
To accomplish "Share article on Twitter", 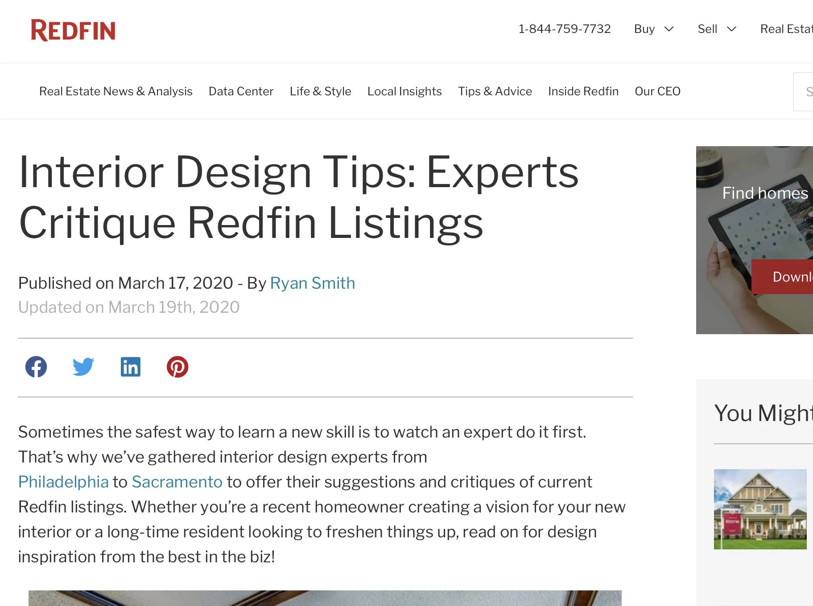I will tap(83, 367).
